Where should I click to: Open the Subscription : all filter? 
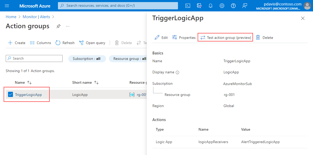(87, 59)
